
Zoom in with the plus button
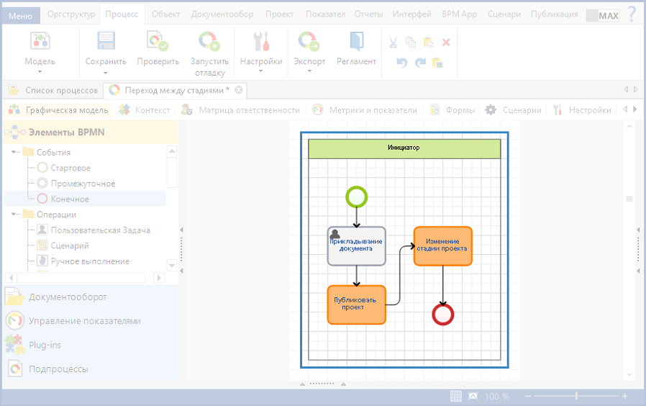[x=625, y=396]
